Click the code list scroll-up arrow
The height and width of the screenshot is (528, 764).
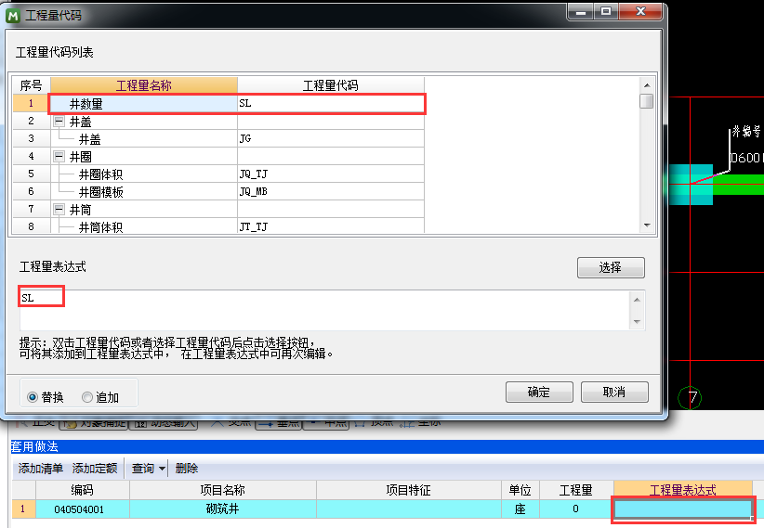tap(647, 84)
